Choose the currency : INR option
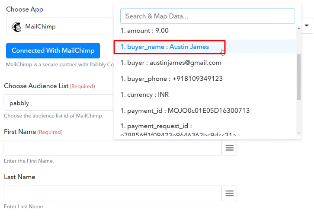 coord(205,95)
